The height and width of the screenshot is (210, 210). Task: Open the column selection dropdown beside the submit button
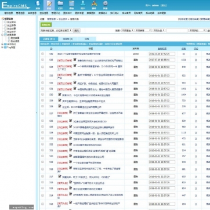click(56, 30)
